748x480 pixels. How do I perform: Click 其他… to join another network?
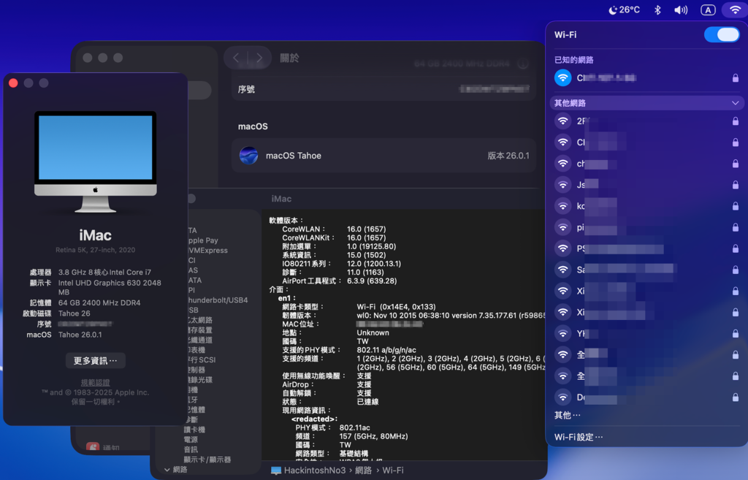(567, 415)
